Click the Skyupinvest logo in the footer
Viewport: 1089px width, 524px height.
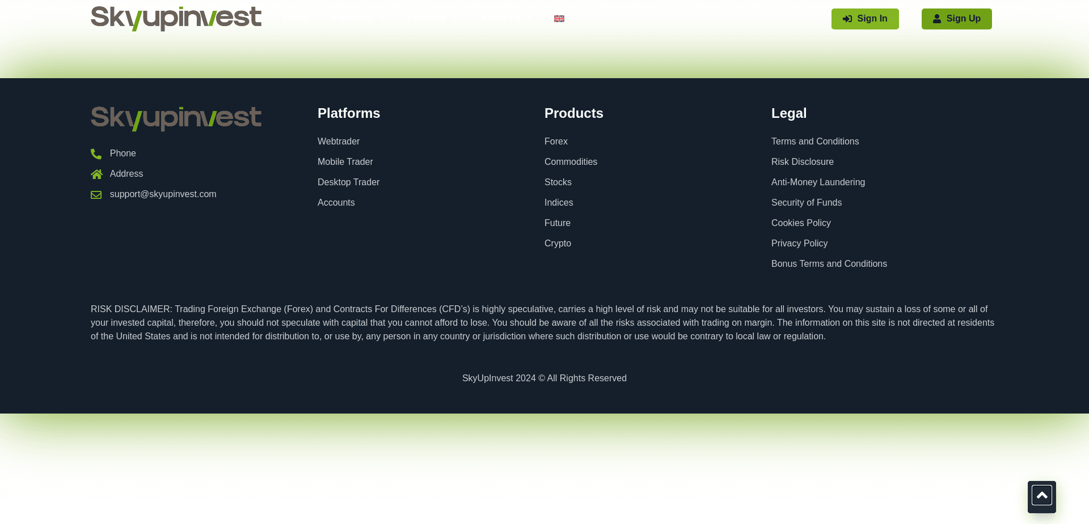pyautogui.click(x=176, y=118)
